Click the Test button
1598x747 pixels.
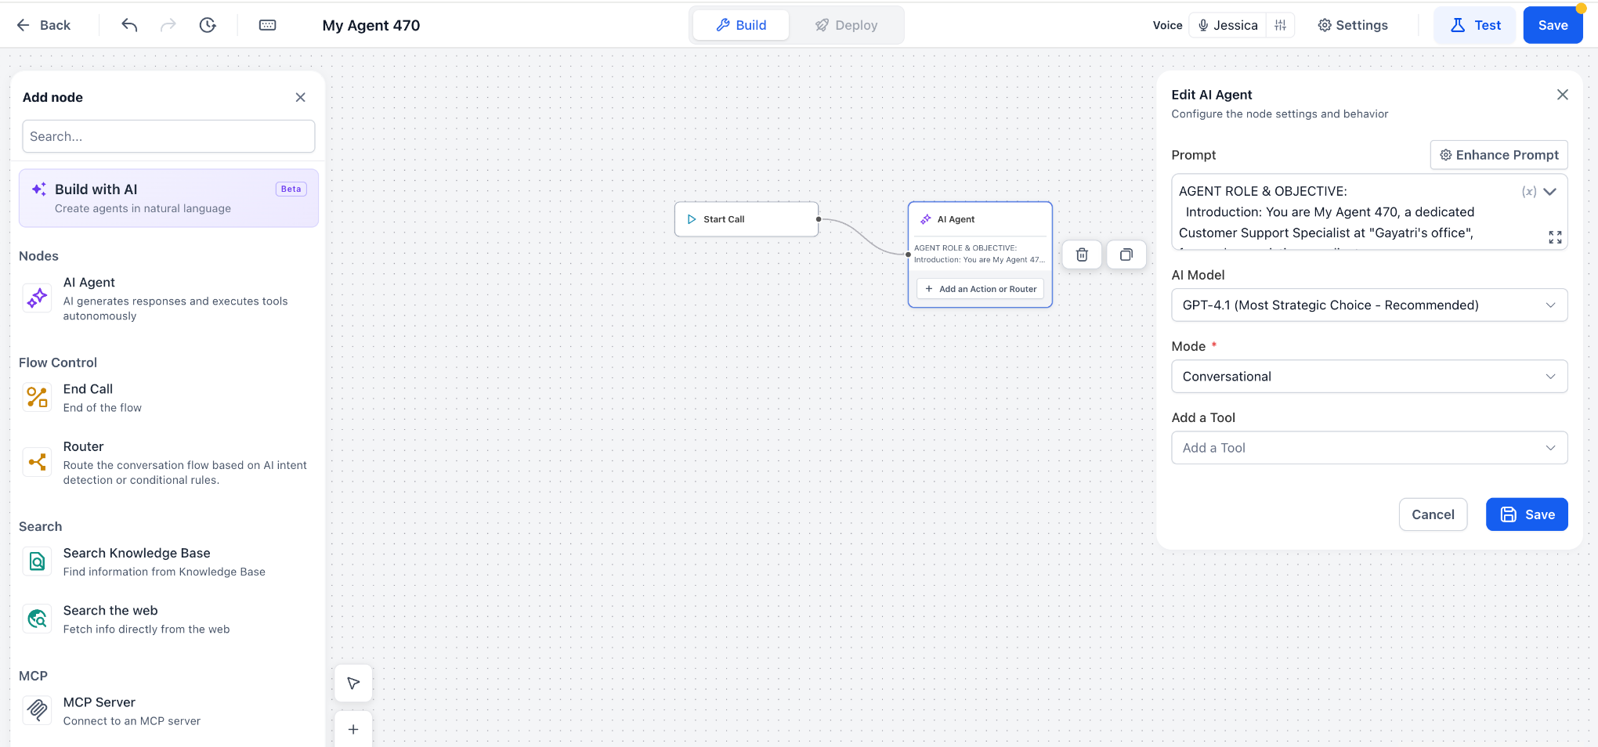click(x=1476, y=25)
